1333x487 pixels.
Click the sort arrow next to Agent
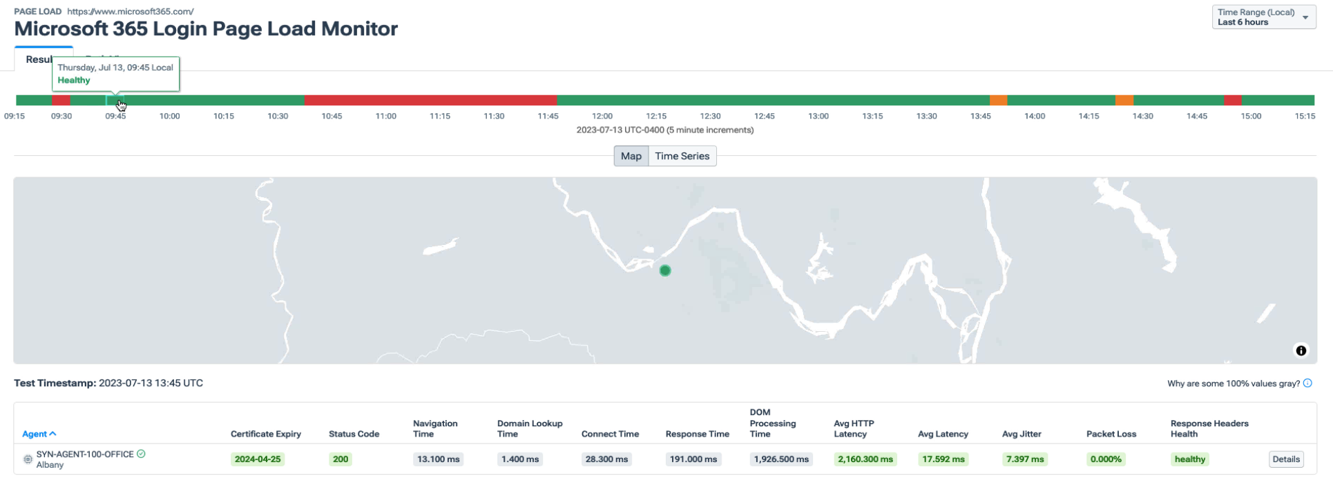point(53,434)
